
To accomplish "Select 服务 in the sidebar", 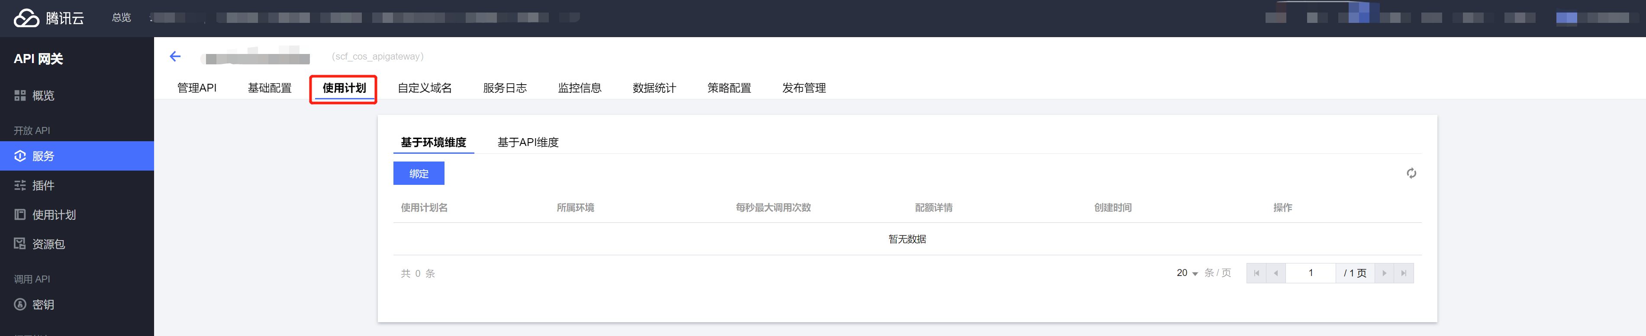I will tap(77, 156).
